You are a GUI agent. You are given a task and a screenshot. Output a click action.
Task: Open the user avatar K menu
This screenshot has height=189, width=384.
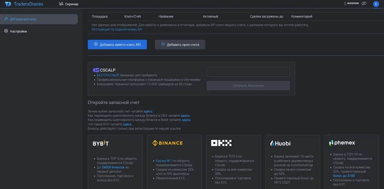tap(376, 4)
